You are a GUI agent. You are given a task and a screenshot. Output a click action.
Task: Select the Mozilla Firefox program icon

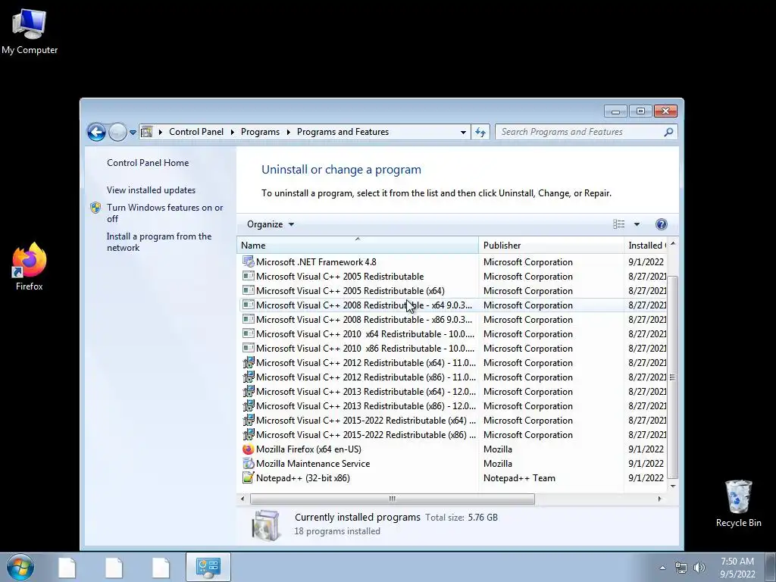point(248,449)
